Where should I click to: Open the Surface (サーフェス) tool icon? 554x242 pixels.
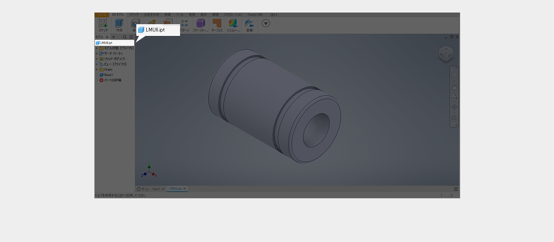click(x=217, y=24)
